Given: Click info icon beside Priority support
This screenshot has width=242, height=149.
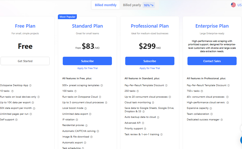Looking at the screenshot, I should coord(145,129).
